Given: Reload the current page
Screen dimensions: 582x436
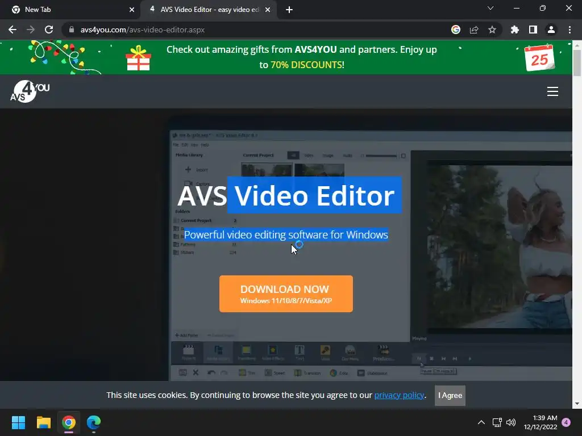Looking at the screenshot, I should tap(49, 30).
